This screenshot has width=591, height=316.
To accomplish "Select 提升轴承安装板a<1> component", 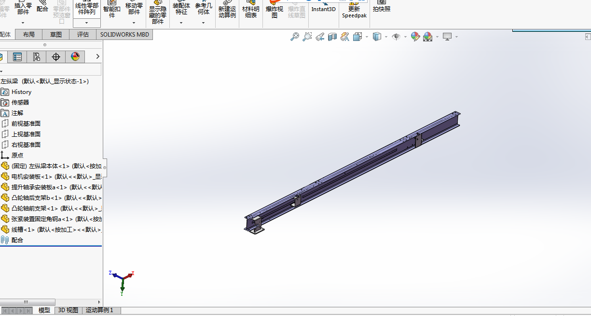I will point(51,187).
